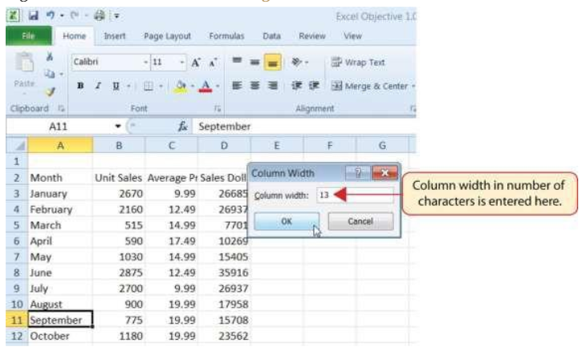This screenshot has width=586, height=351.
Task: Click the Increase Indent icon
Action: tap(314, 86)
